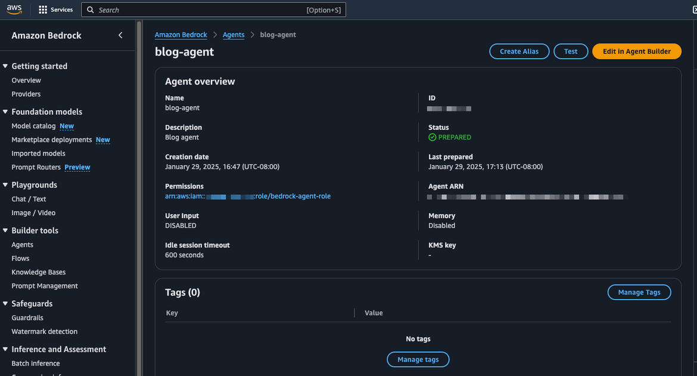Collapse the Foundation models section
This screenshot has width=697, height=376.
click(5, 111)
